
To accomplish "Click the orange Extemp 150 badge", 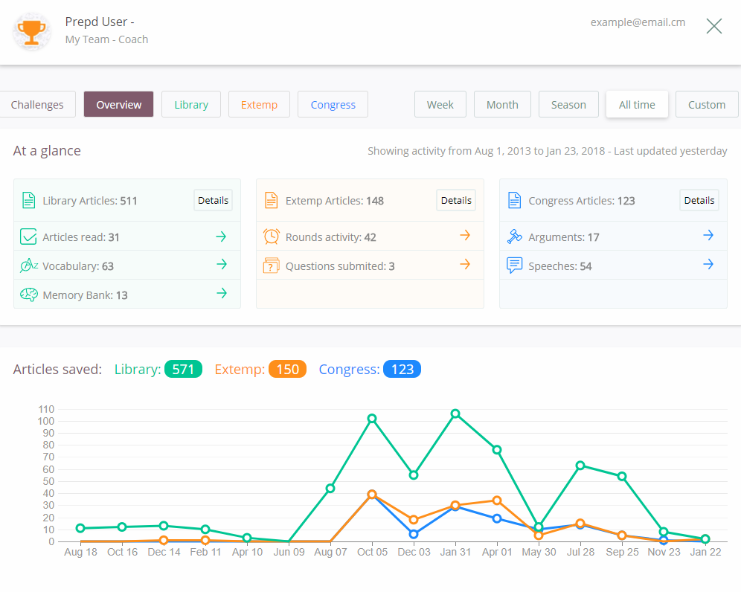I will click(x=287, y=369).
